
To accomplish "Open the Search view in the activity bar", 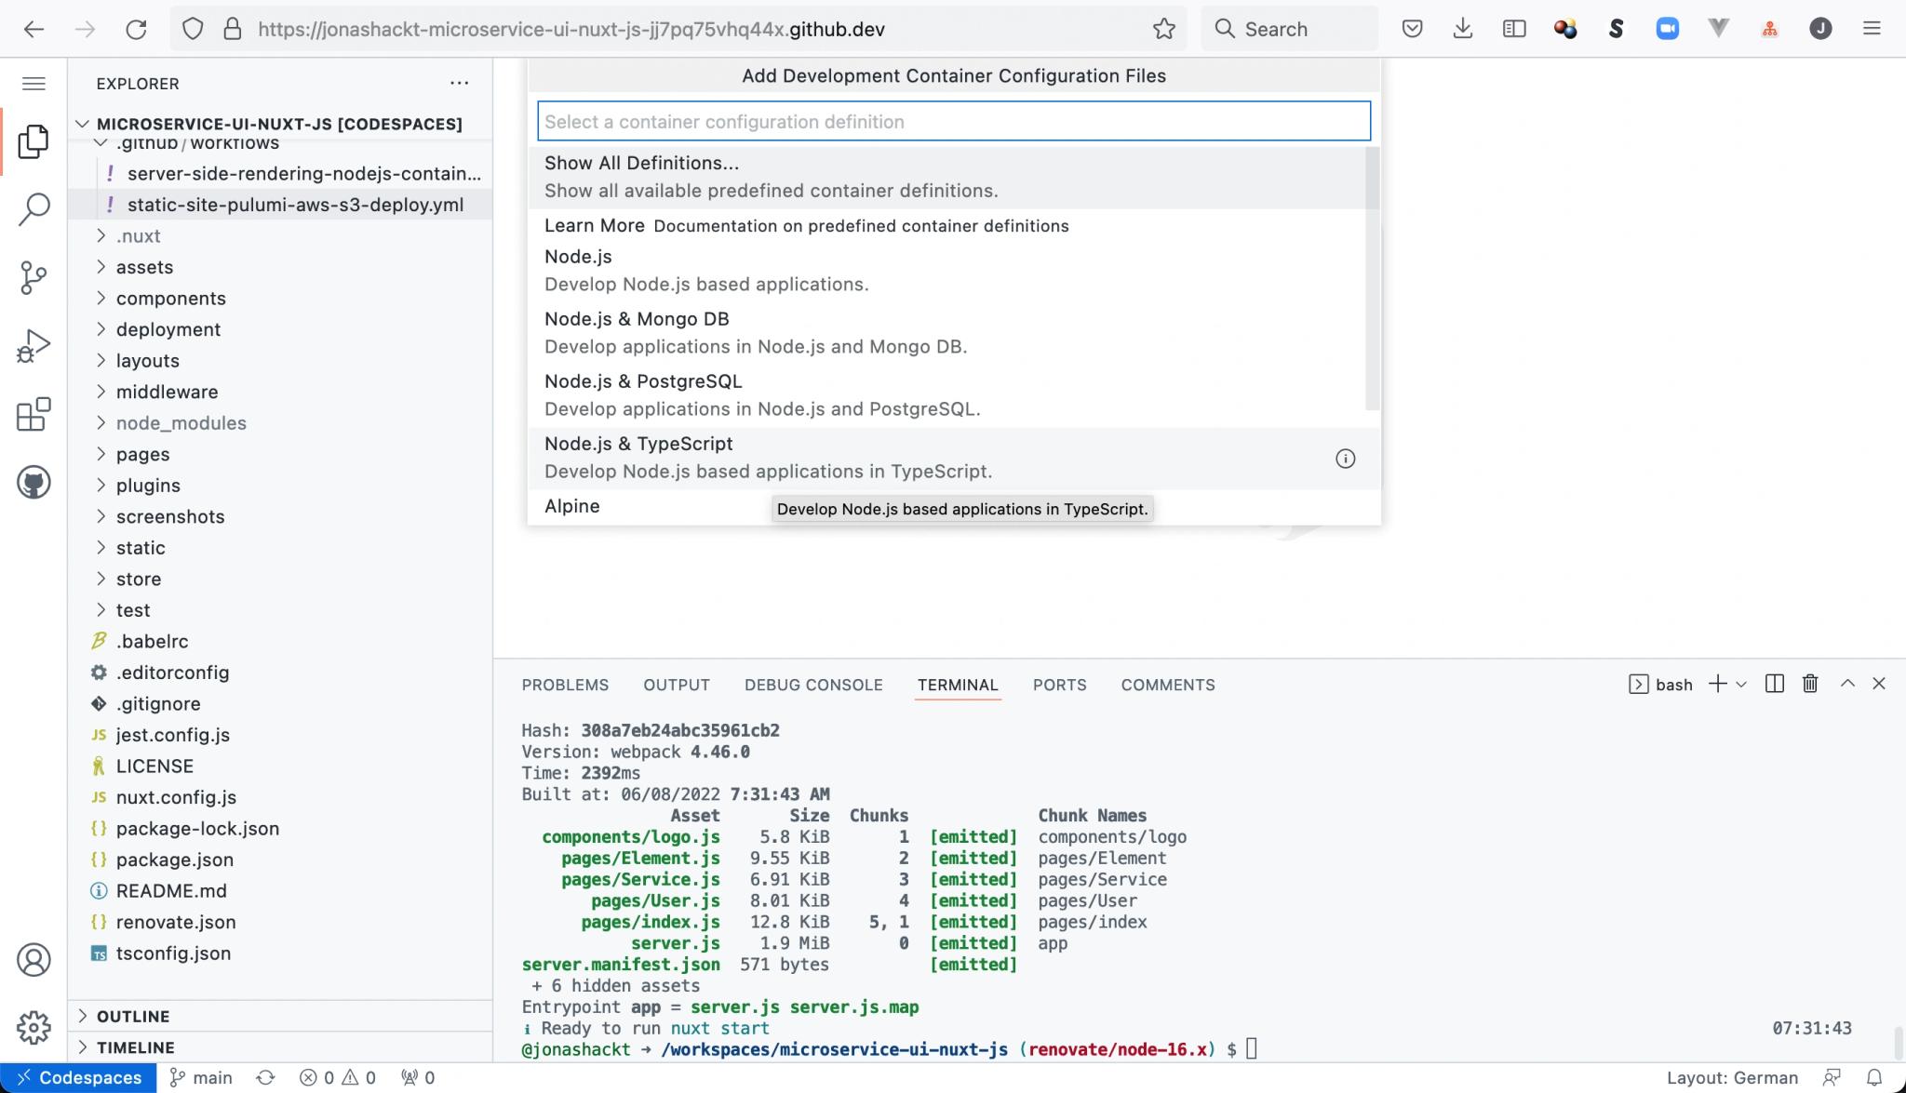I will coord(34,209).
